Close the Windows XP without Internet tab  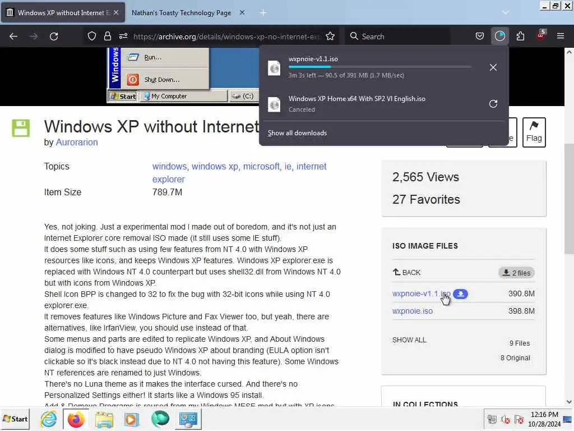click(x=115, y=12)
